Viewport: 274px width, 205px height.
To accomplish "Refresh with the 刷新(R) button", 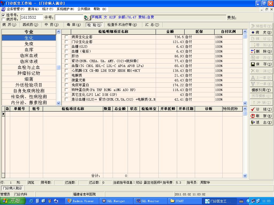I will [x=261, y=116].
